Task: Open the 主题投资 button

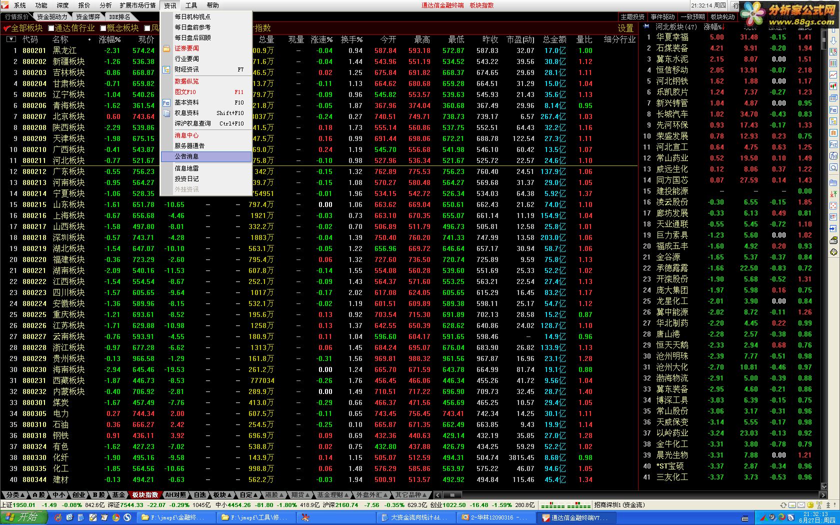Action: [632, 16]
